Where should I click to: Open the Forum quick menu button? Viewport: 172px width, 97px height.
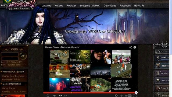(162, 95)
